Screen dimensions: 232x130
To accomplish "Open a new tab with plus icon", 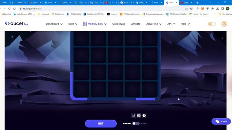I will point(197,3).
